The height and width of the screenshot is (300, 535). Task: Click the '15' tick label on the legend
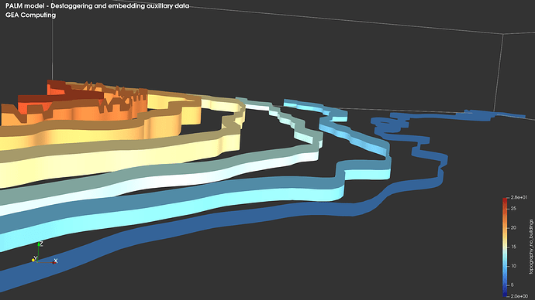point(513,247)
